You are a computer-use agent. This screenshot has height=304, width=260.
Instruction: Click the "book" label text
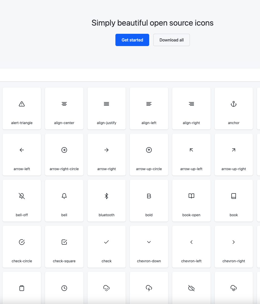(x=234, y=215)
